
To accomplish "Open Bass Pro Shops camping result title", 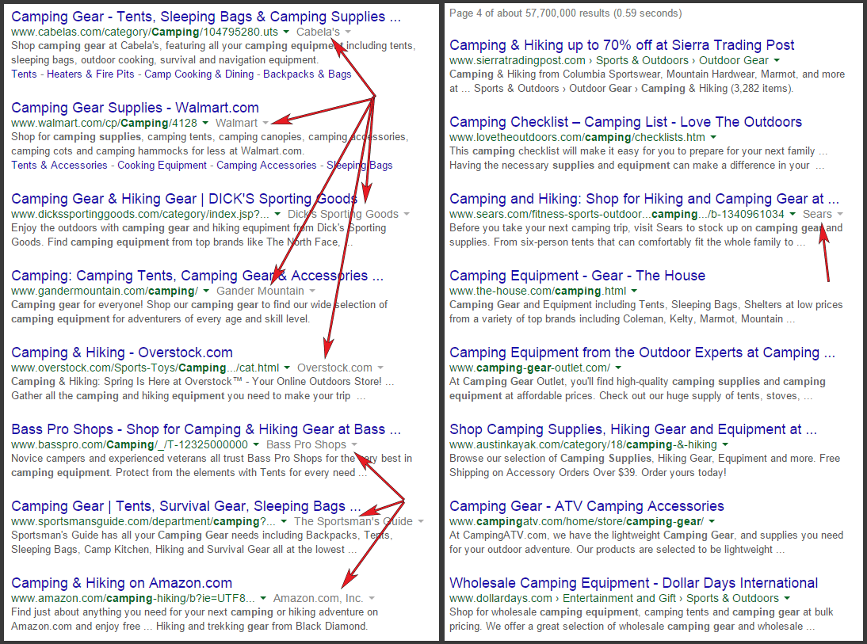I will pos(206,429).
